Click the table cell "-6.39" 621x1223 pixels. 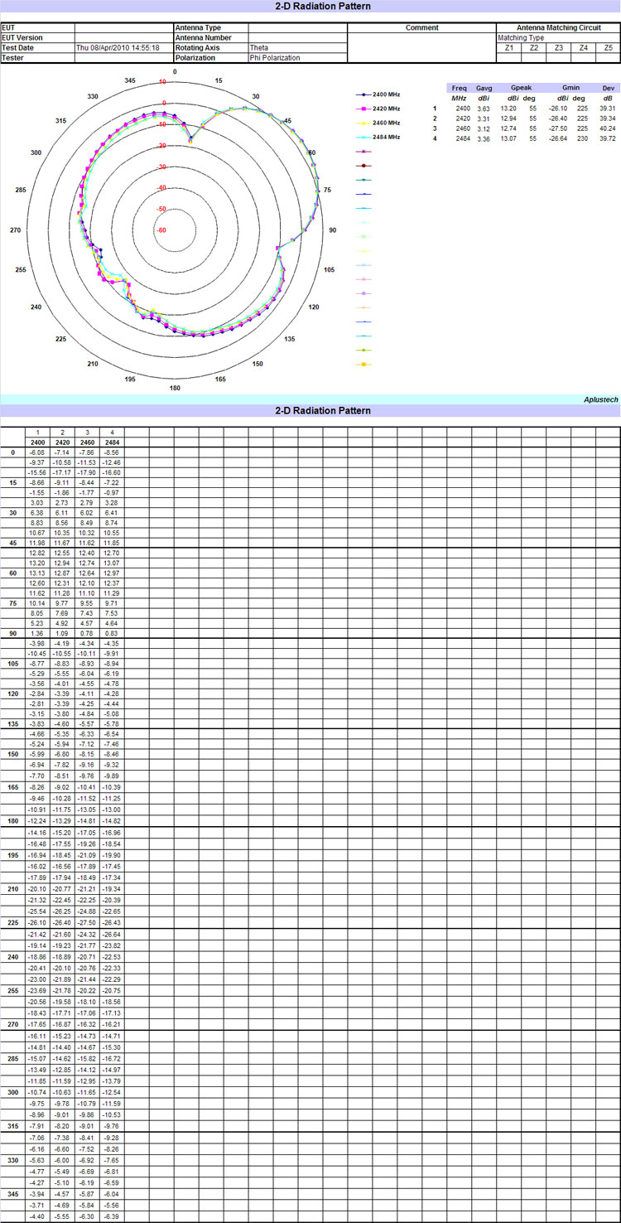(112, 1216)
